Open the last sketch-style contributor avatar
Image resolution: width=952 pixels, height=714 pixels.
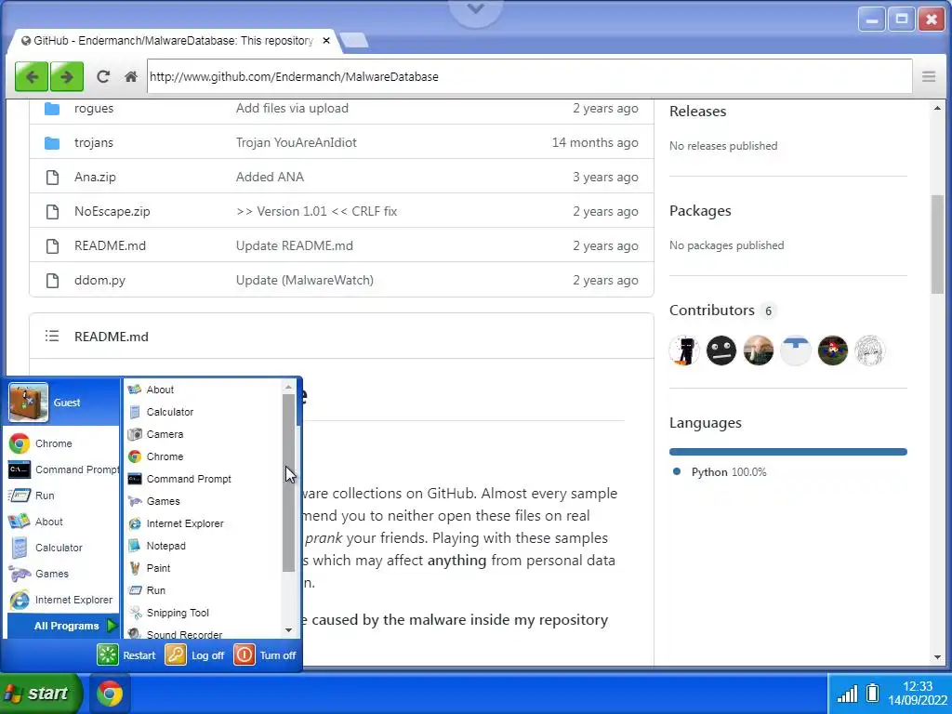pyautogui.click(x=869, y=350)
